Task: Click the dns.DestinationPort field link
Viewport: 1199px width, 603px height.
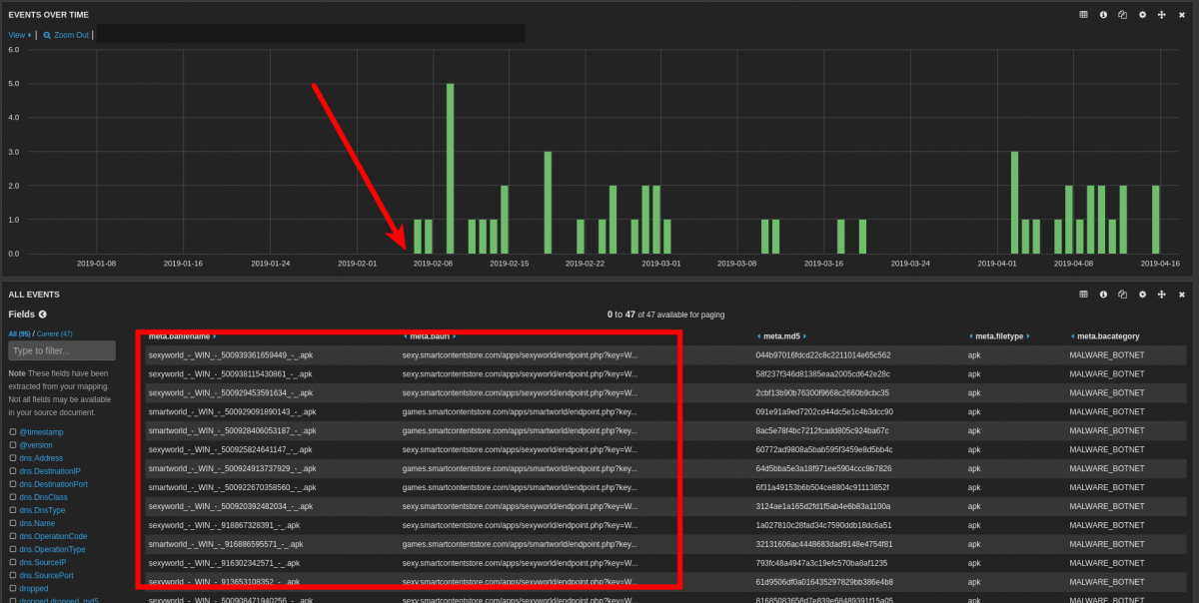Action: 53,483
